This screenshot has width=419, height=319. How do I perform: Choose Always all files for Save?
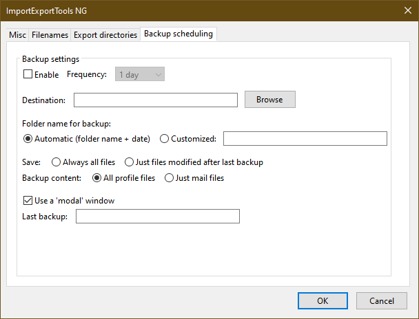[56, 162]
